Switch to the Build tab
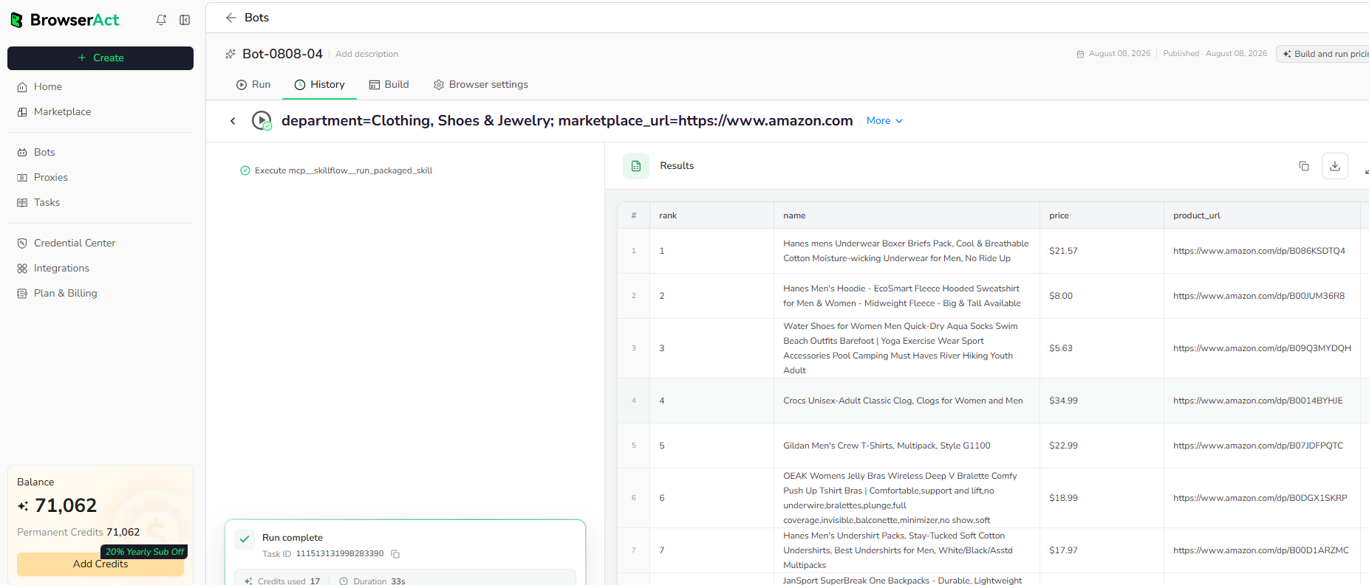This screenshot has width=1369, height=585. coord(389,85)
